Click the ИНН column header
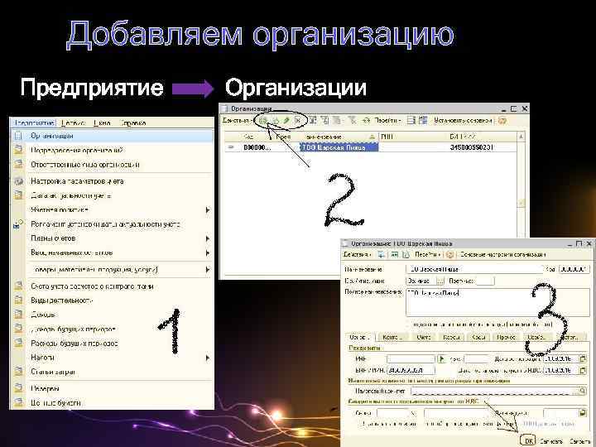The image size is (596, 447). point(412,137)
